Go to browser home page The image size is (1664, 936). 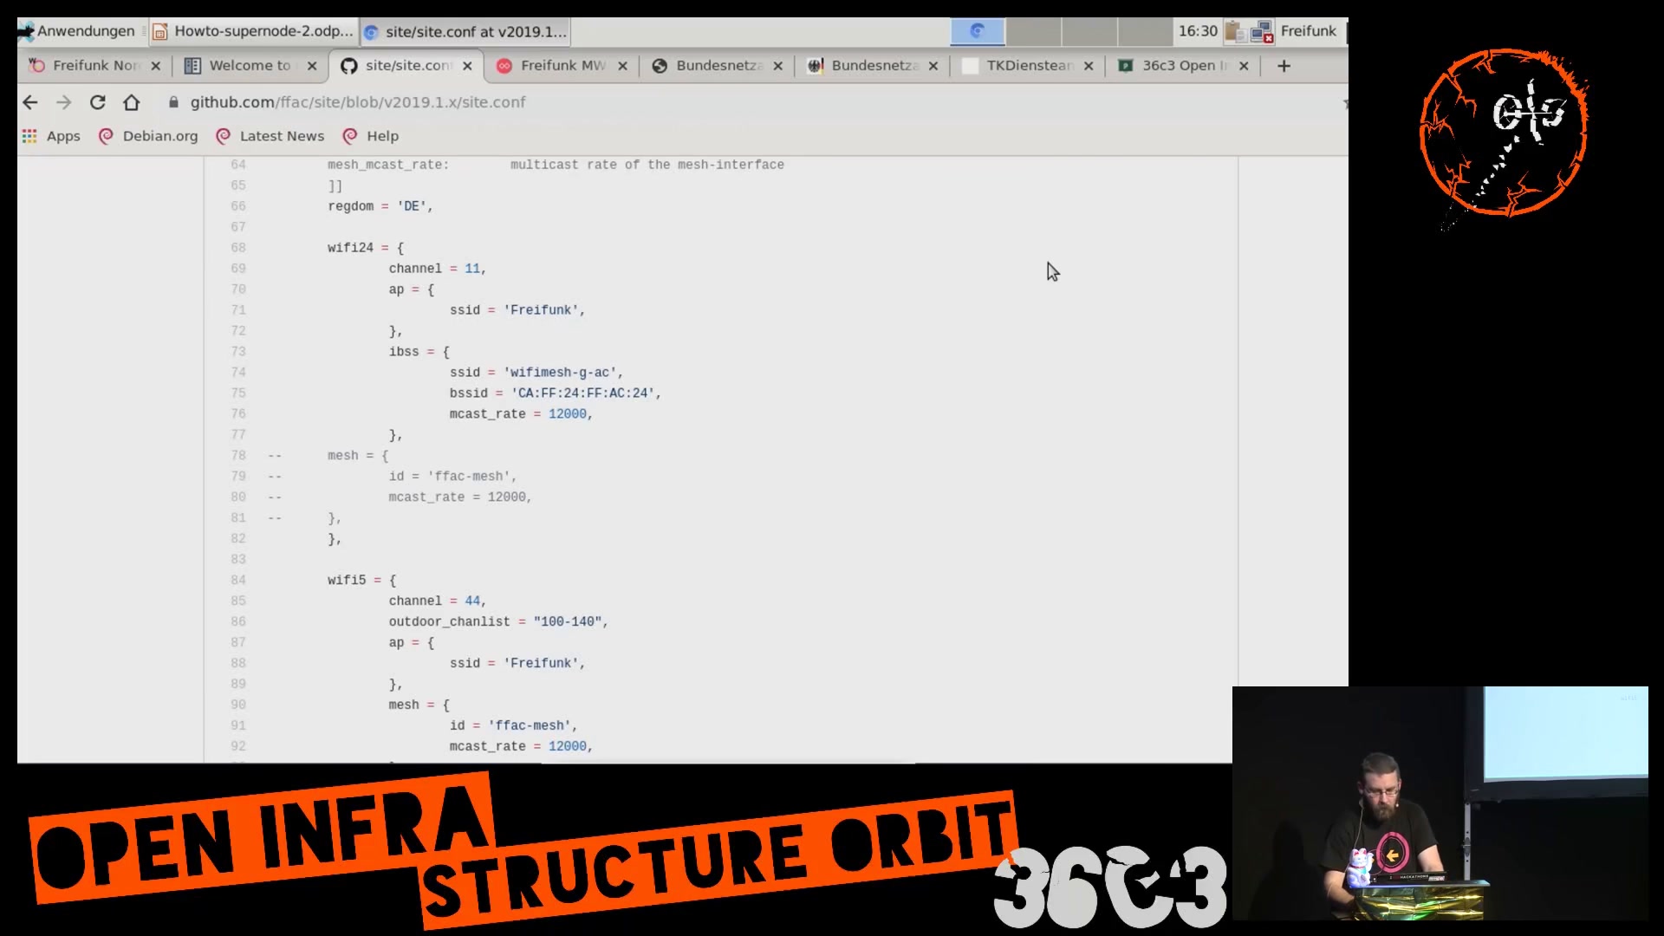132,102
